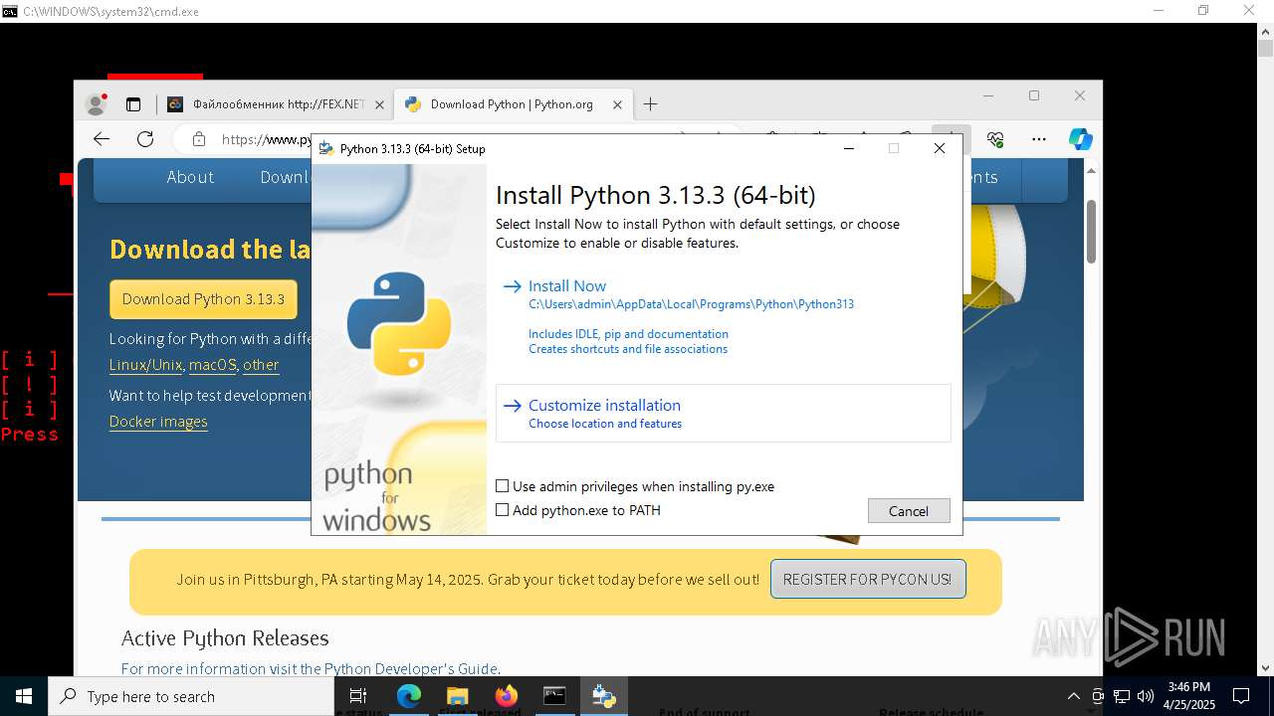Screen dimensions: 1274x716
Task: Select Python installer taskbar icon
Action: [603, 696]
